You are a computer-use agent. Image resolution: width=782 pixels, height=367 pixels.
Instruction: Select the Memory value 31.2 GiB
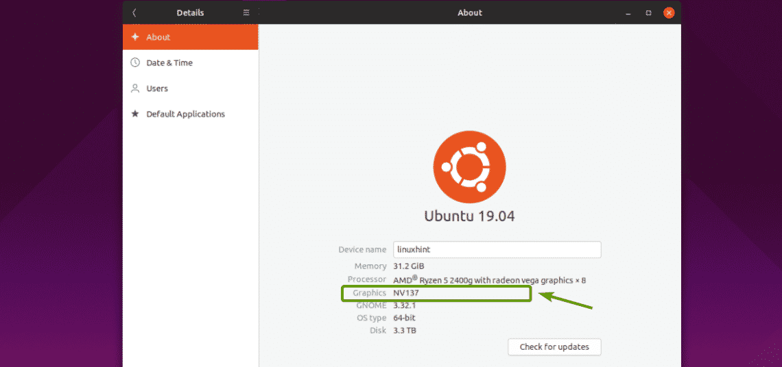(x=409, y=266)
